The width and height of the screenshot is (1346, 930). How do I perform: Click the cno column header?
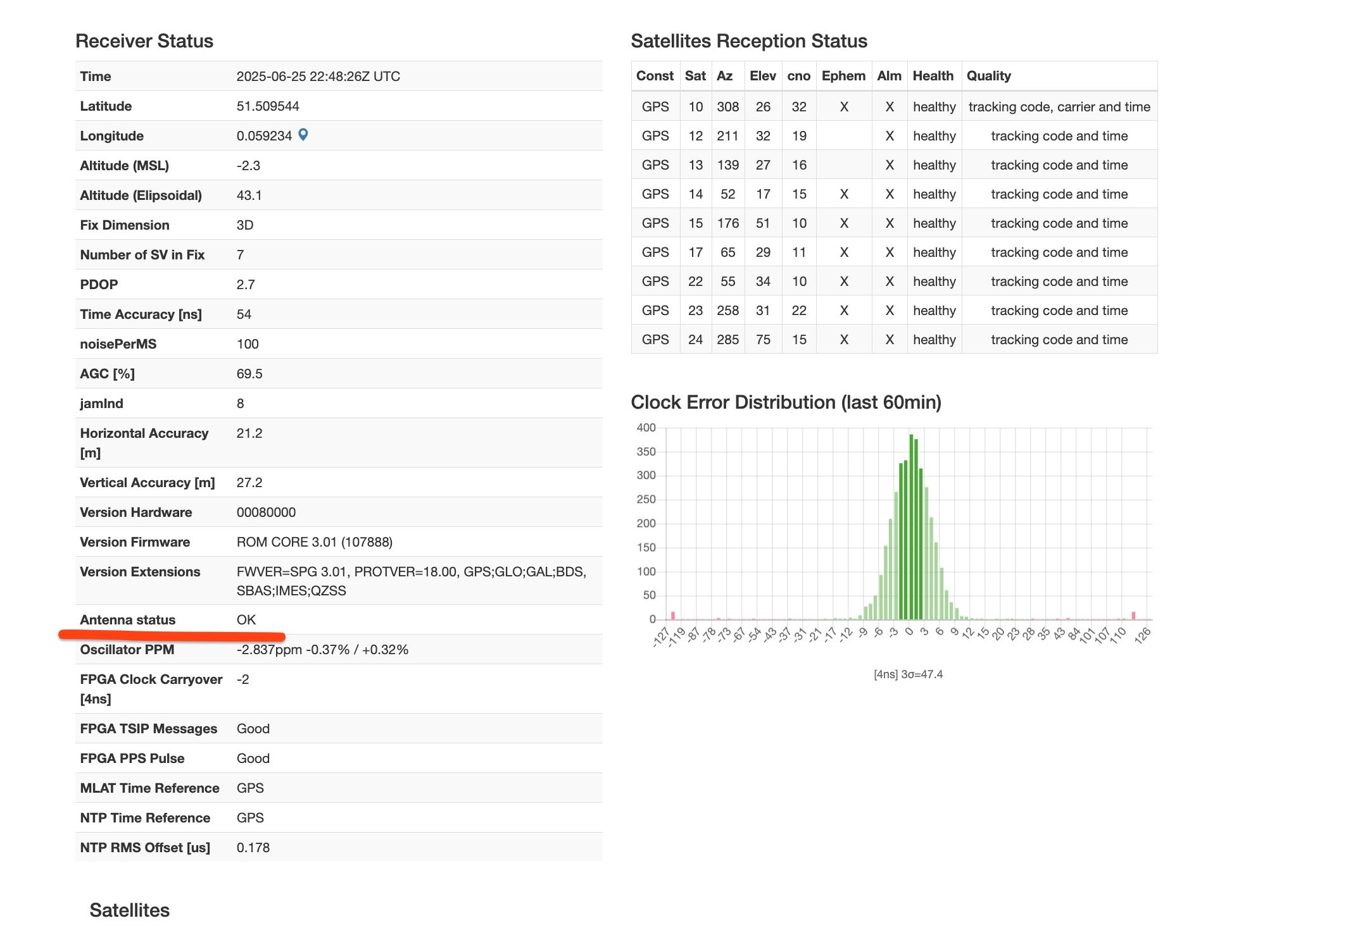click(x=798, y=76)
